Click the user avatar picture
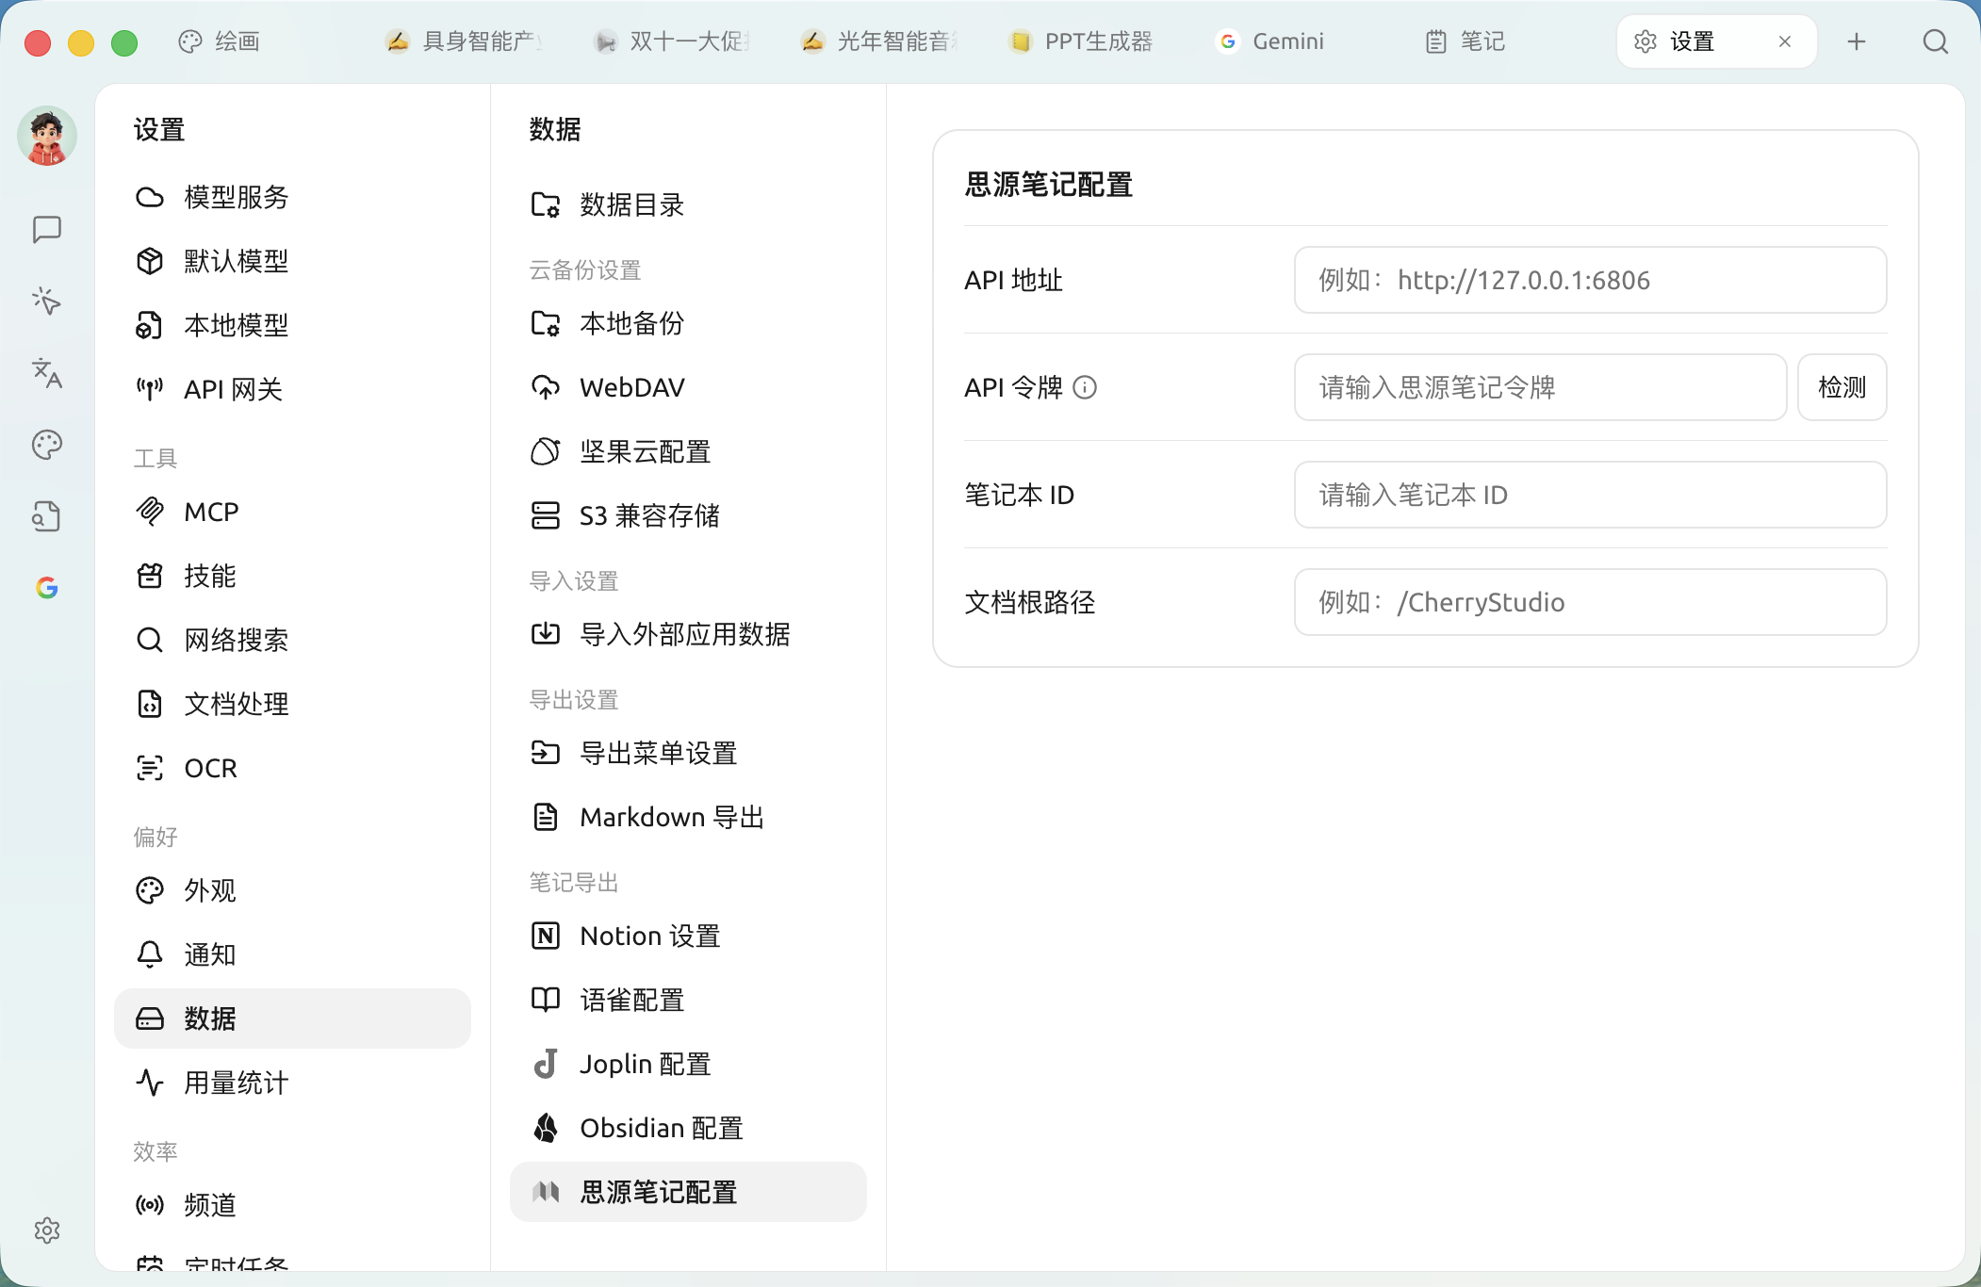The height and width of the screenshot is (1287, 1981). click(x=46, y=136)
